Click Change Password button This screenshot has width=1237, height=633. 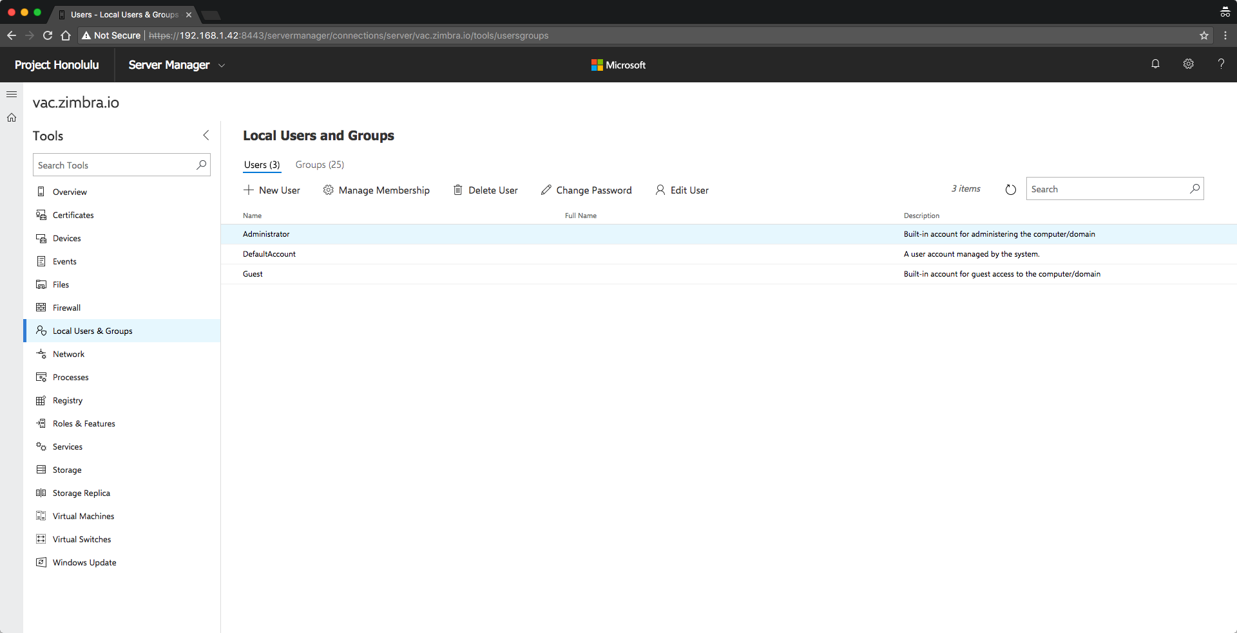click(586, 190)
